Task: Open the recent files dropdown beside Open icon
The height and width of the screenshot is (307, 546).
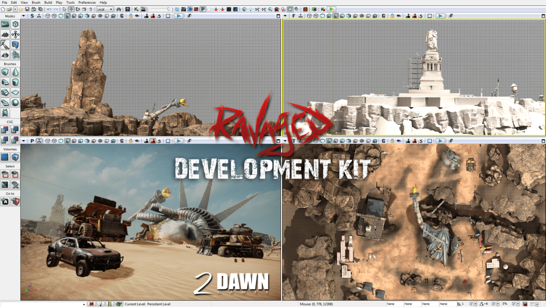Action: tap(15, 9)
